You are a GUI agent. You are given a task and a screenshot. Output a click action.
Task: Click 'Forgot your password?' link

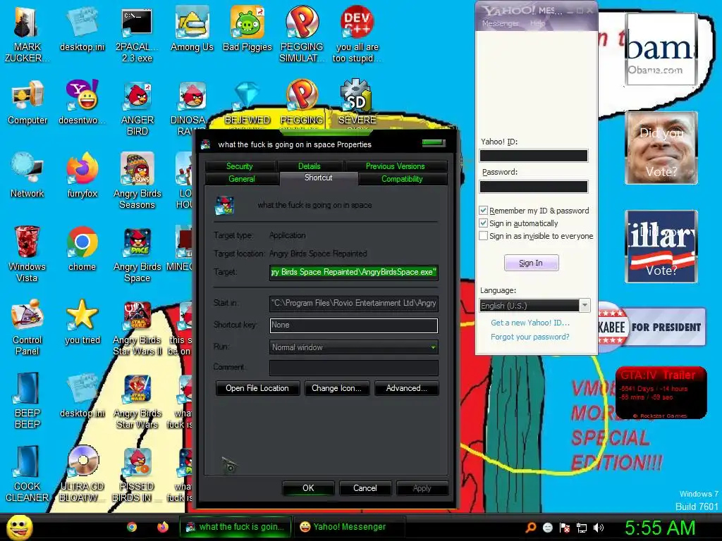(530, 337)
